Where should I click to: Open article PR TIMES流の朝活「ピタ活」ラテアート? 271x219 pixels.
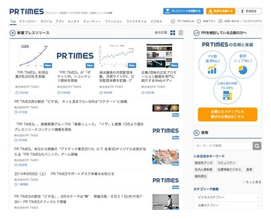(71, 102)
